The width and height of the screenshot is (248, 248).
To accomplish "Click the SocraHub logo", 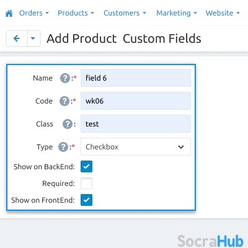I will pyautogui.click(x=210, y=241).
